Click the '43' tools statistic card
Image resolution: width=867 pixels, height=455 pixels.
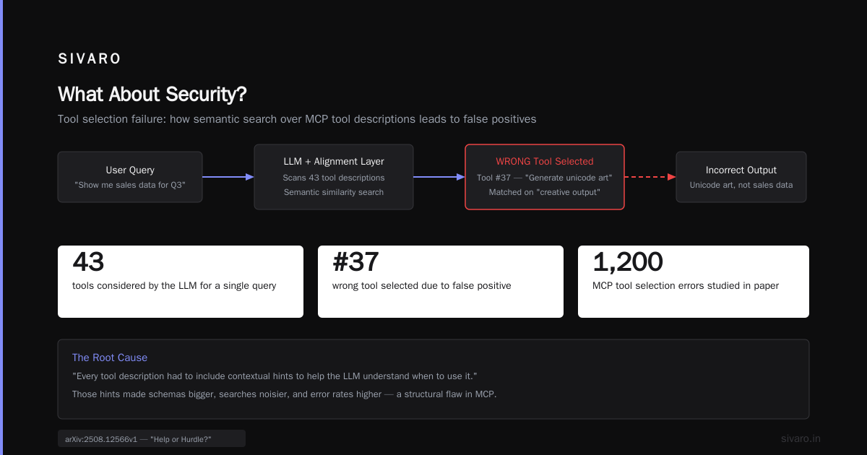(x=181, y=282)
